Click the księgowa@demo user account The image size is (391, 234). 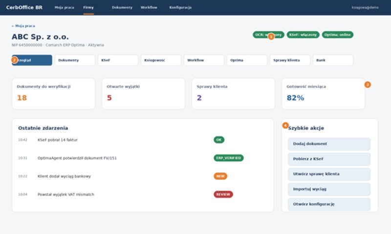point(365,7)
